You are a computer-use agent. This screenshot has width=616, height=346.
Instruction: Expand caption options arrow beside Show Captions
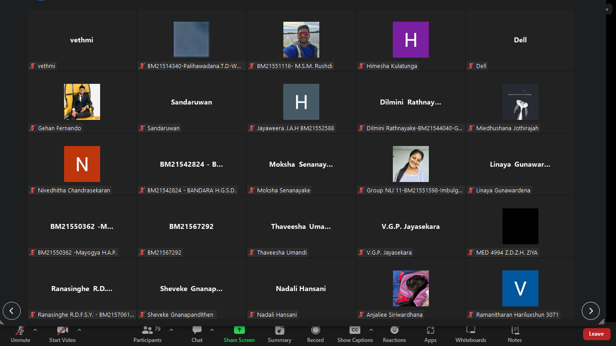click(371, 330)
